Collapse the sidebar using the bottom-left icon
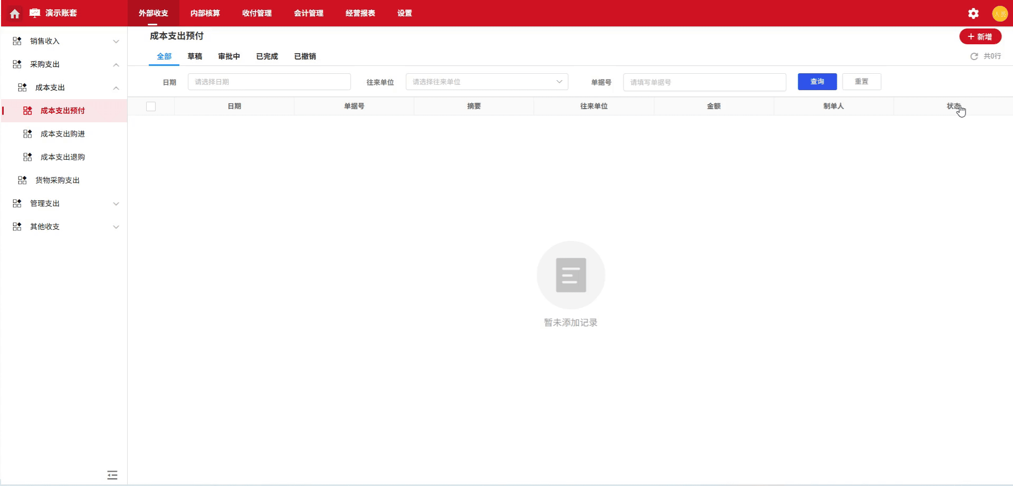 [112, 475]
